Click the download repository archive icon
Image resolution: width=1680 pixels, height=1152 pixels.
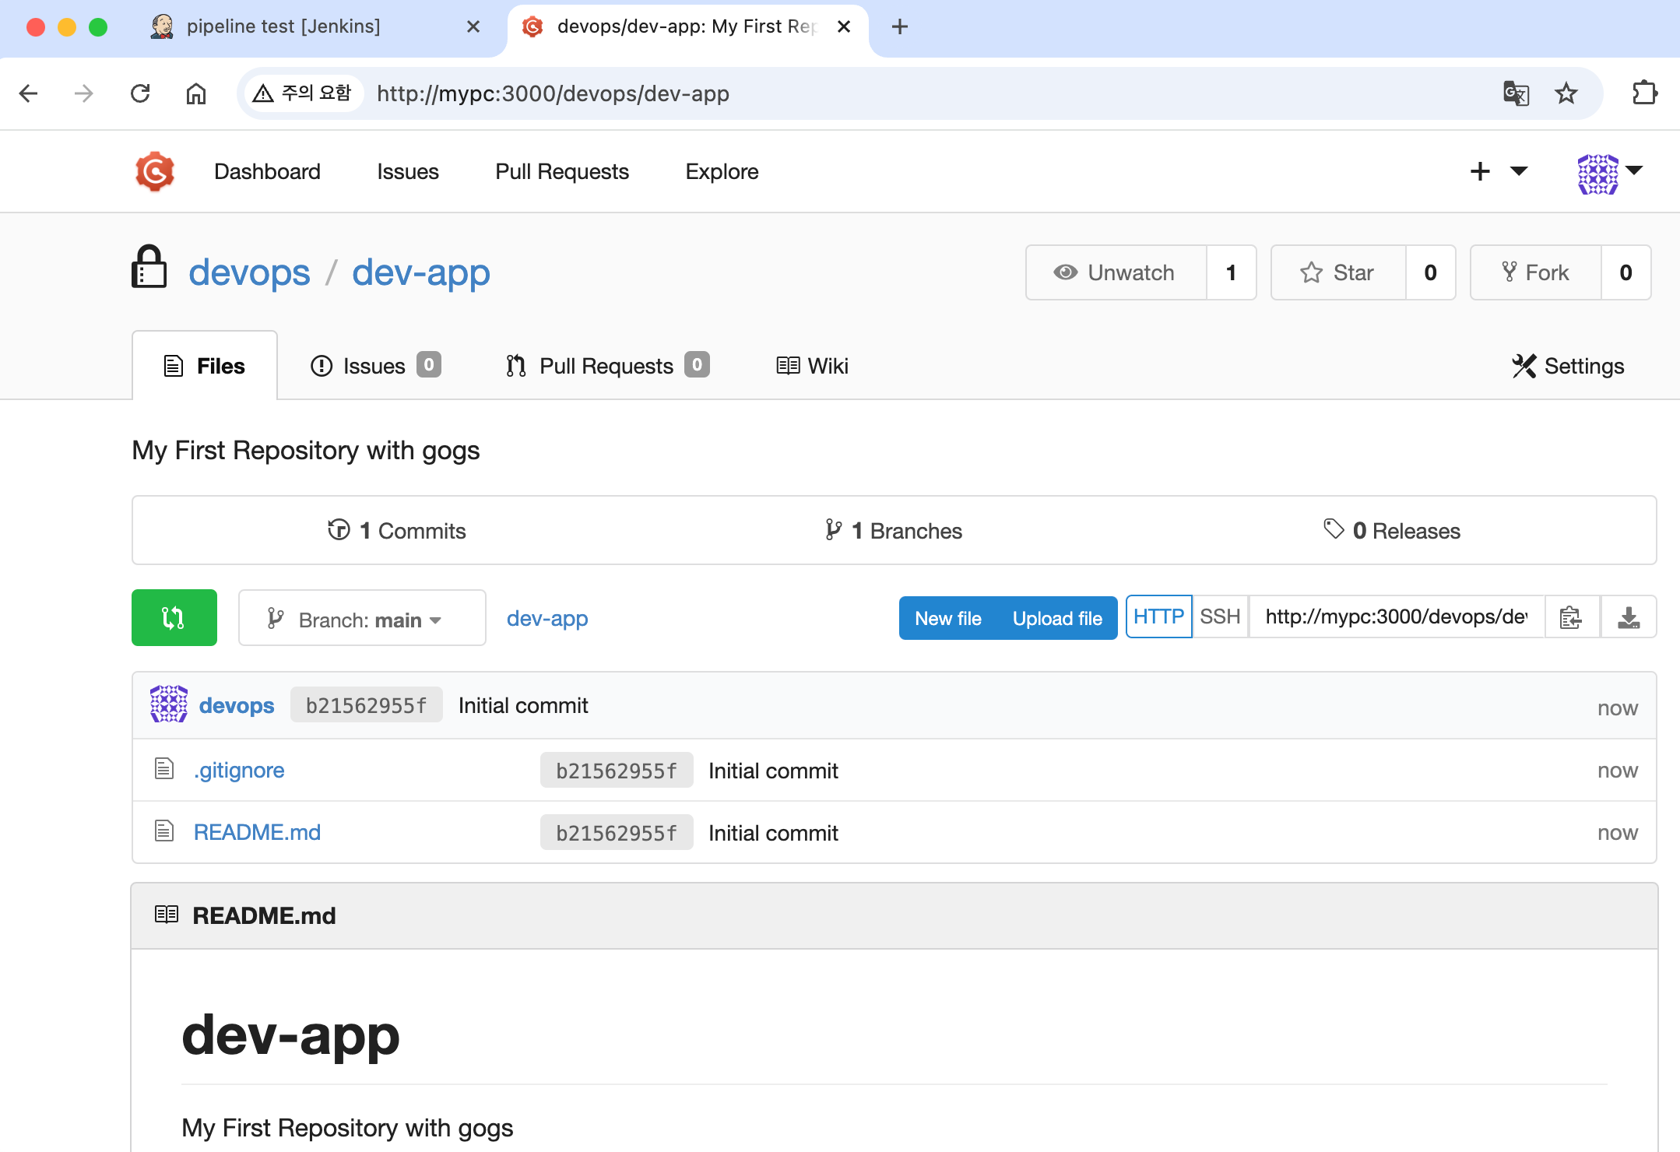1628,618
